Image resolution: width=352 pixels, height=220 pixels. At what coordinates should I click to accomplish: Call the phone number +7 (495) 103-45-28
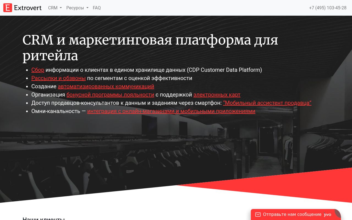[328, 8]
